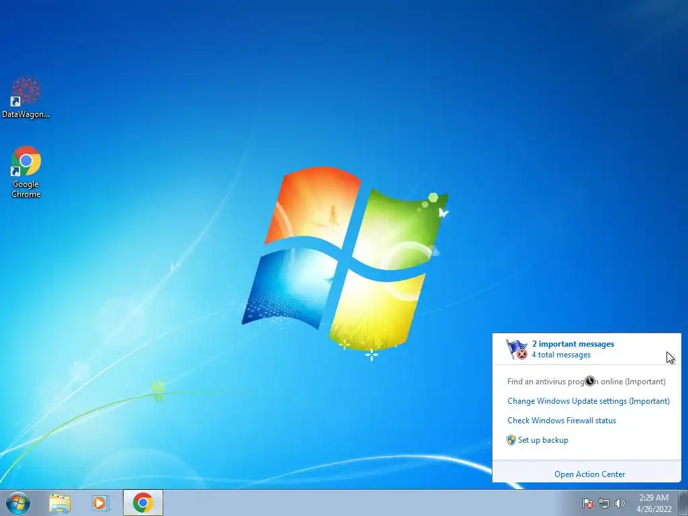Click Open Action Center
The width and height of the screenshot is (688, 516).
(x=590, y=474)
